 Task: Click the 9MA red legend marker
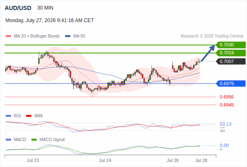click(28, 116)
